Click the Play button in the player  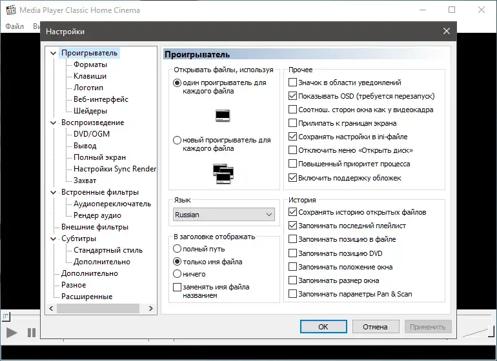click(12, 333)
